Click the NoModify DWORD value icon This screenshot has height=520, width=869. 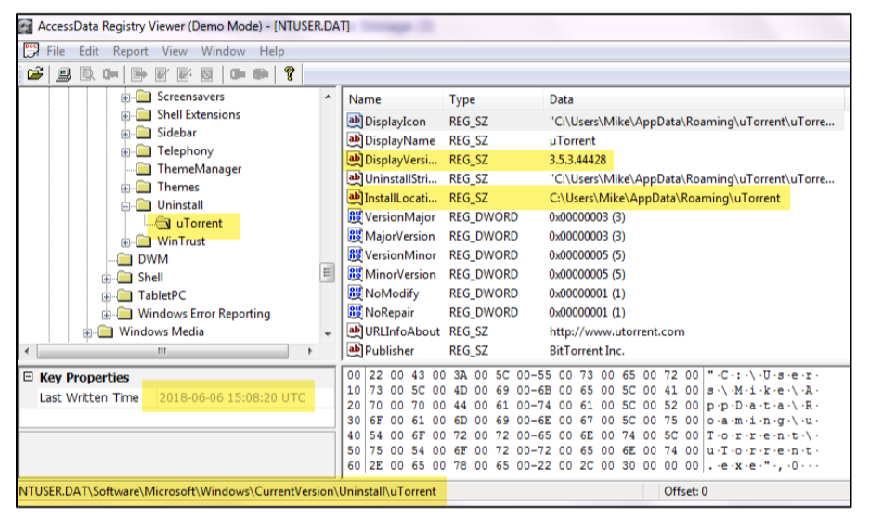coord(355,293)
